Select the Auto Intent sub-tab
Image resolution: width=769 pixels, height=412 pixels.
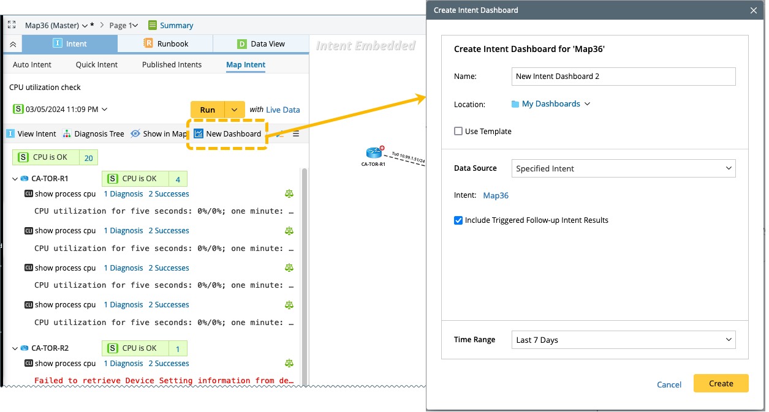[x=32, y=64]
